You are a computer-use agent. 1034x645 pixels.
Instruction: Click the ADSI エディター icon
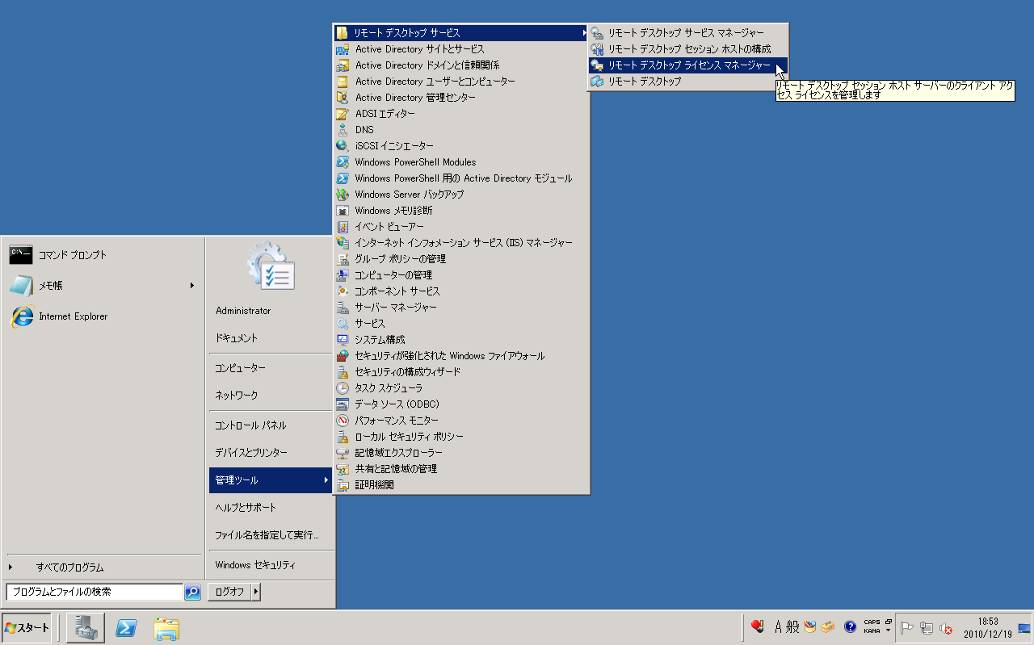[x=343, y=114]
